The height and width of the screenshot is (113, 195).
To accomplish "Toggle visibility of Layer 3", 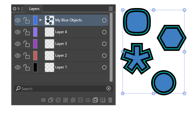I will [x=18, y=44].
